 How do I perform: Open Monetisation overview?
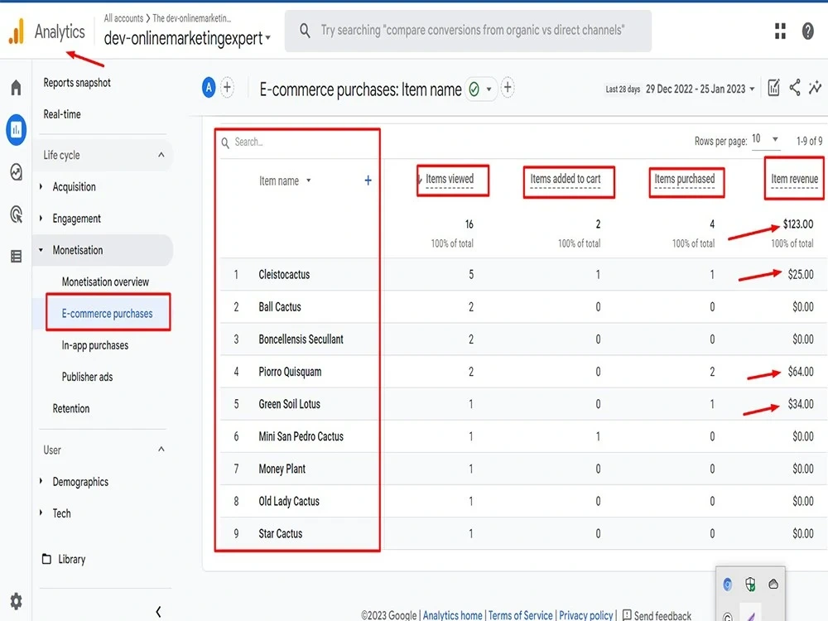(x=105, y=282)
